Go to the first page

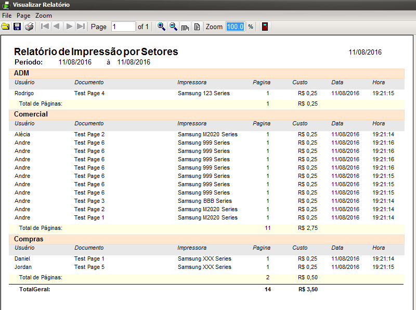tap(45, 27)
